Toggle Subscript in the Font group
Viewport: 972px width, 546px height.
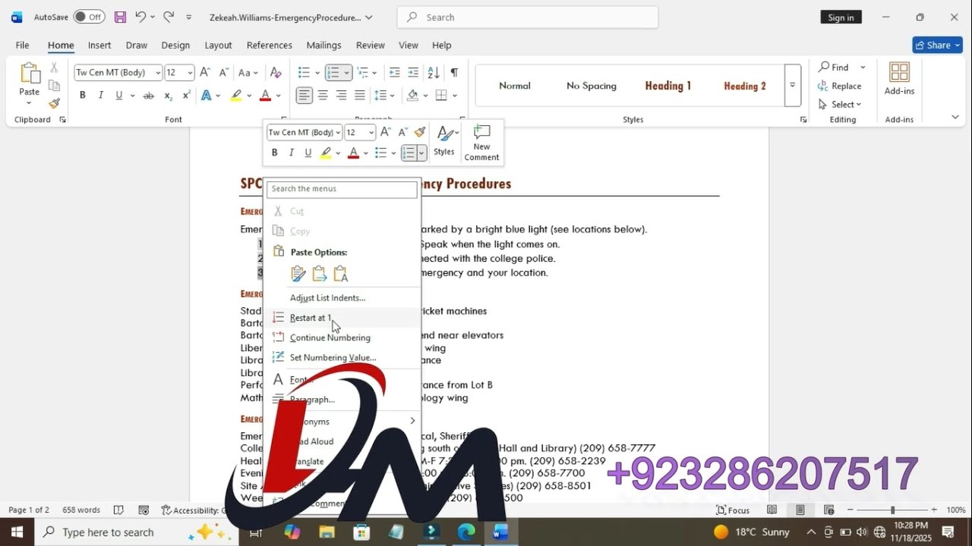[x=169, y=96]
